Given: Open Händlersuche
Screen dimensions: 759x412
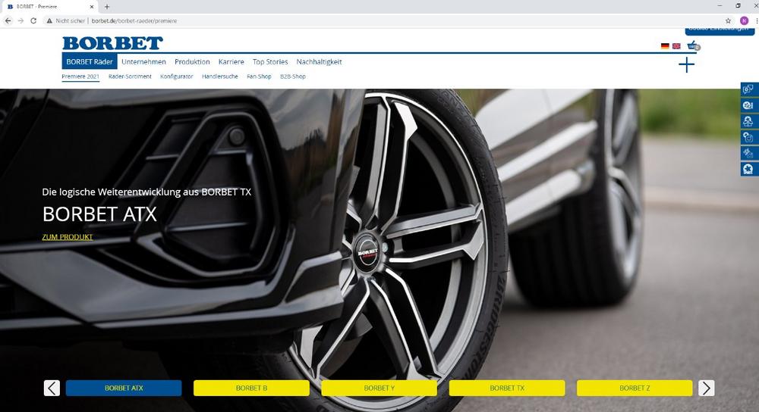Looking at the screenshot, I should click(220, 76).
